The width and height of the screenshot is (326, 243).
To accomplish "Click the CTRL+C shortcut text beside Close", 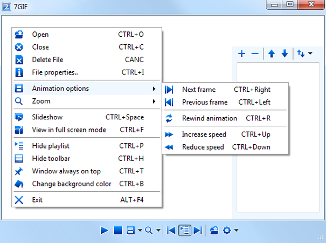I will pos(131,47).
